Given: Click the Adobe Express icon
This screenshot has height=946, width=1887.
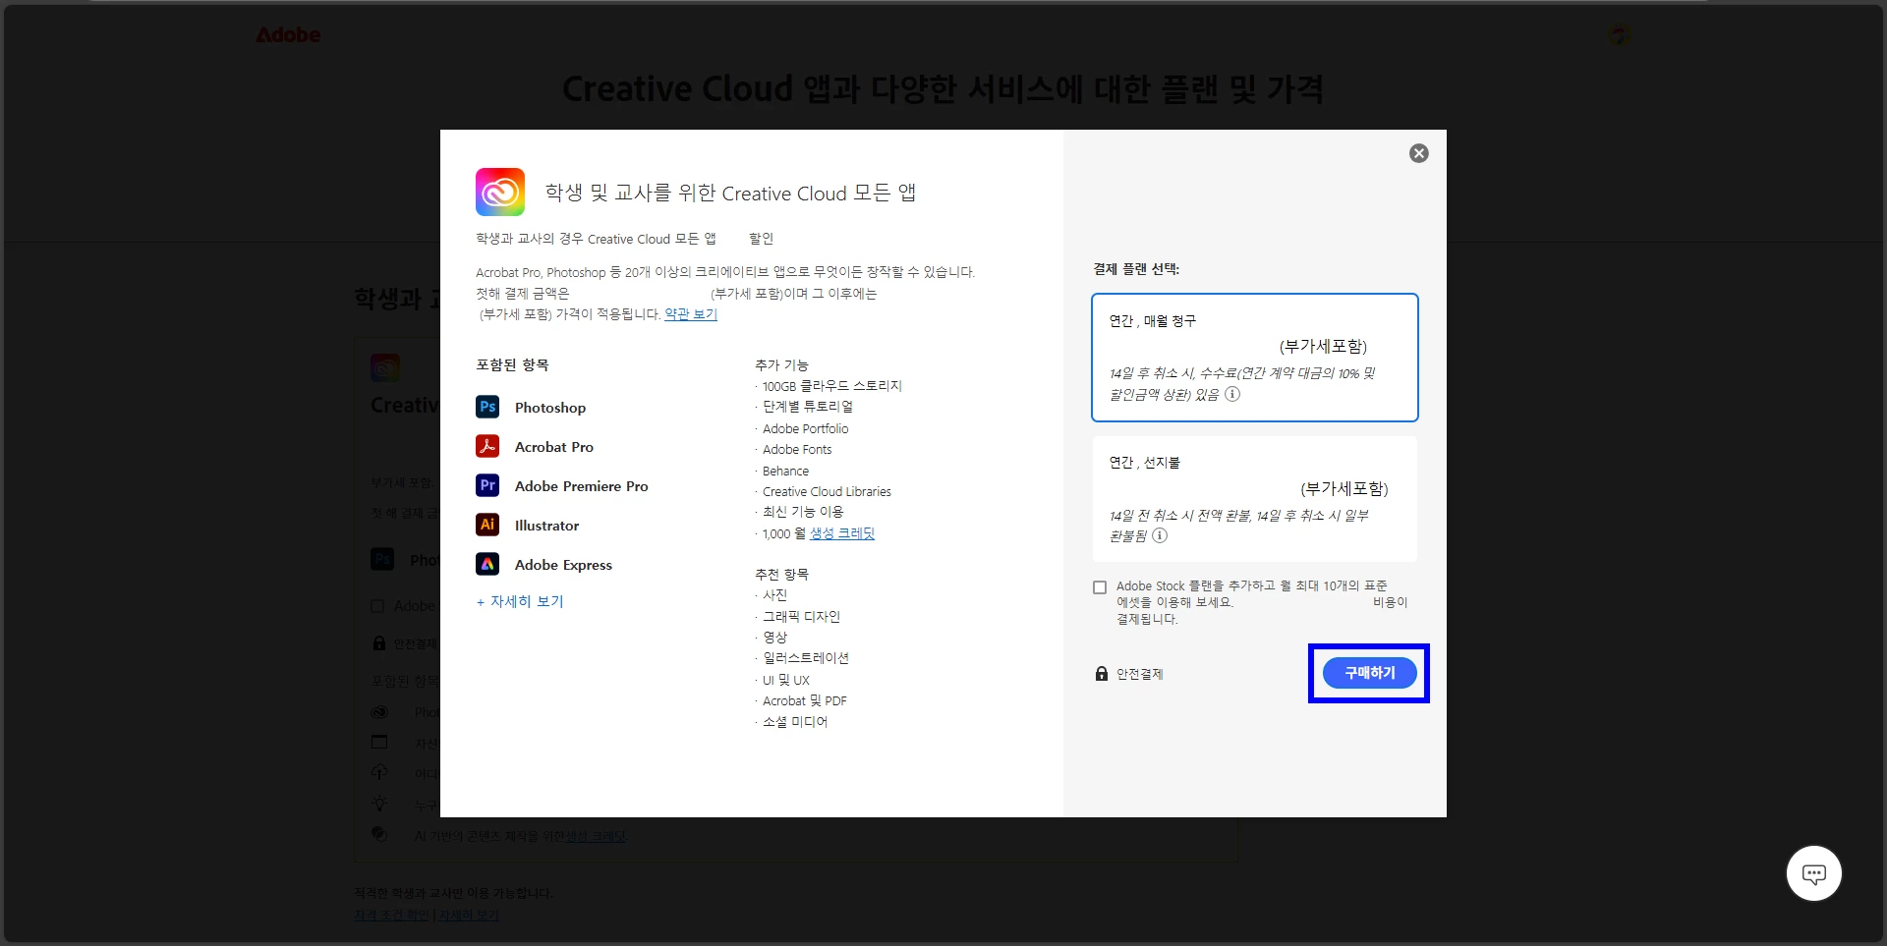Looking at the screenshot, I should pyautogui.click(x=487, y=564).
